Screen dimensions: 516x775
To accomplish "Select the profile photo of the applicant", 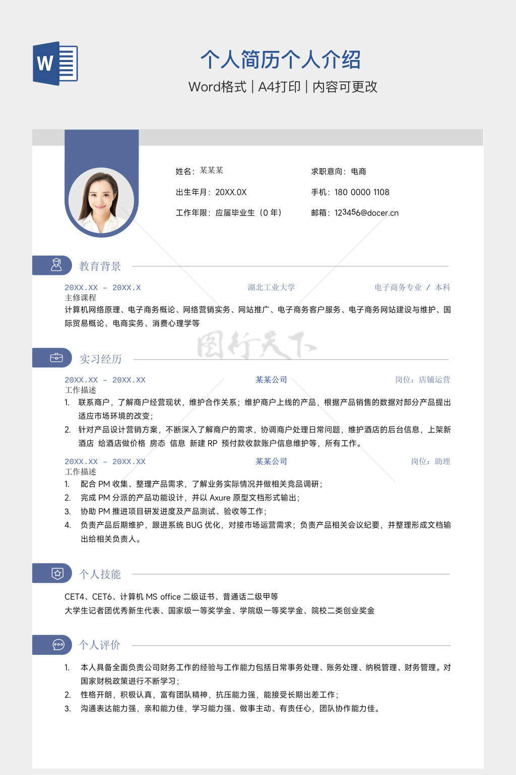I will pos(101,202).
